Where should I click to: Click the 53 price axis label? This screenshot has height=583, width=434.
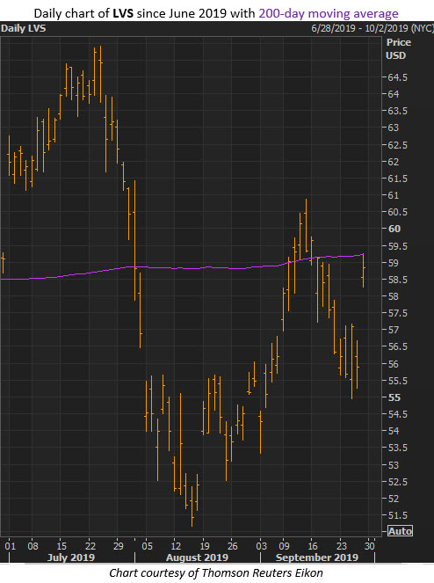pos(393,465)
